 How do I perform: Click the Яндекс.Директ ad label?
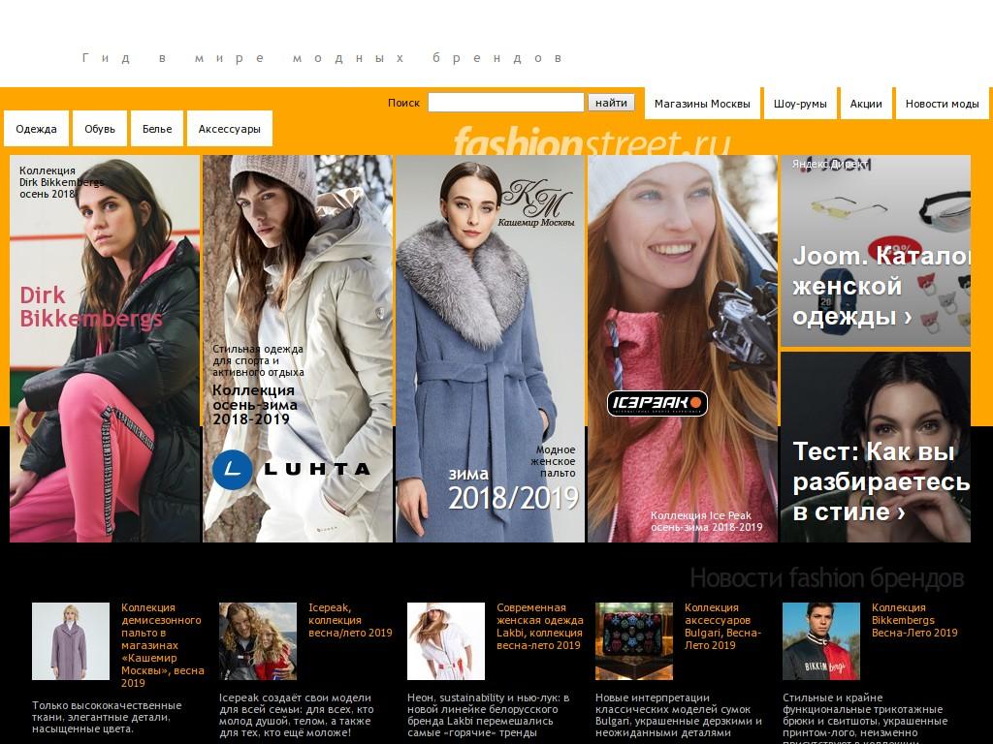(x=830, y=164)
